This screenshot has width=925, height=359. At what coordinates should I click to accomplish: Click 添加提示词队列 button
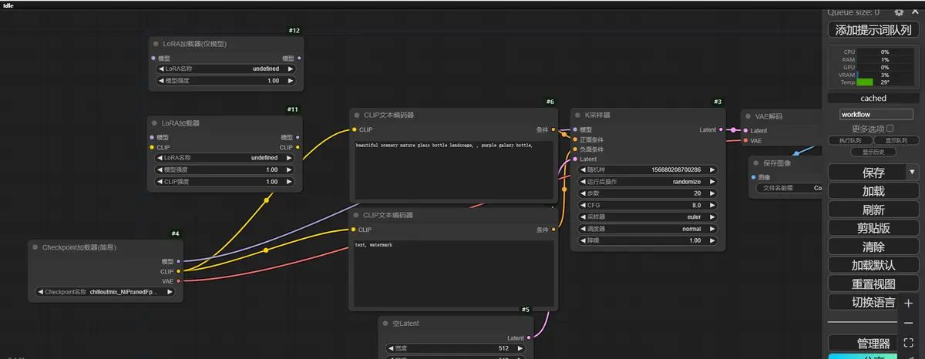(x=873, y=29)
